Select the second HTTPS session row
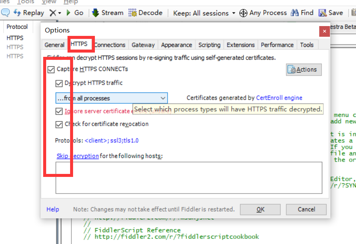356x244 pixels. point(15,47)
